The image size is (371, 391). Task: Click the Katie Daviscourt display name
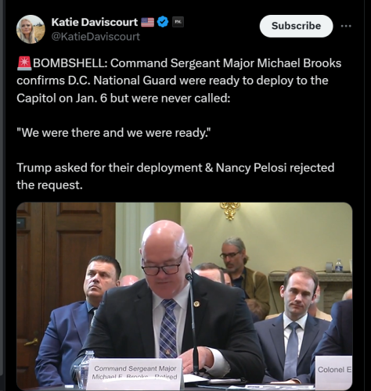coord(95,22)
